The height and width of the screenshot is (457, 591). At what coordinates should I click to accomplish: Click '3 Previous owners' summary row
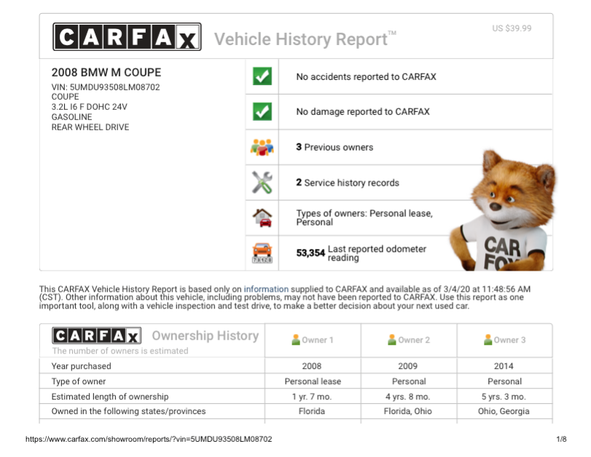(x=334, y=147)
